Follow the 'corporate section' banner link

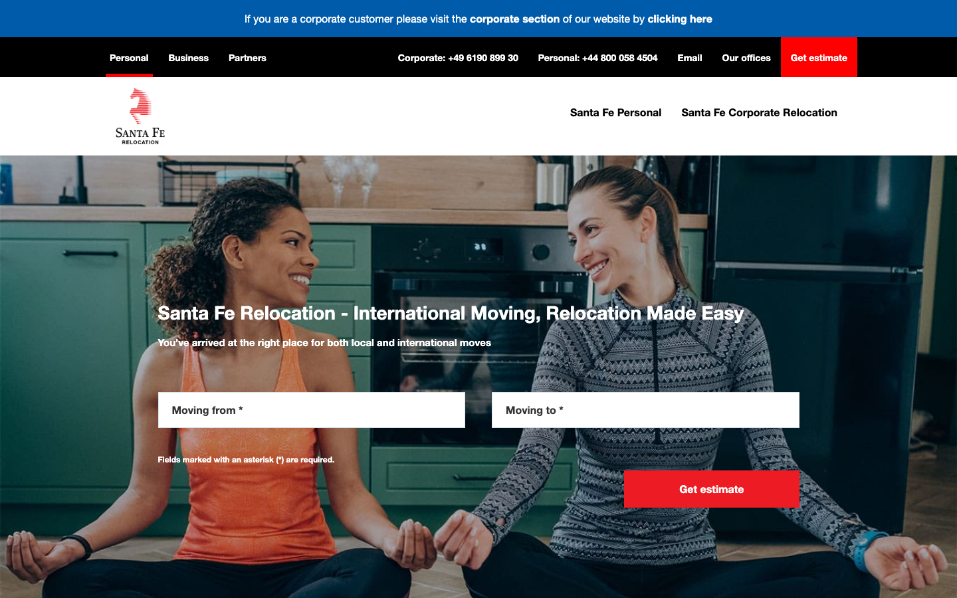[x=514, y=19]
